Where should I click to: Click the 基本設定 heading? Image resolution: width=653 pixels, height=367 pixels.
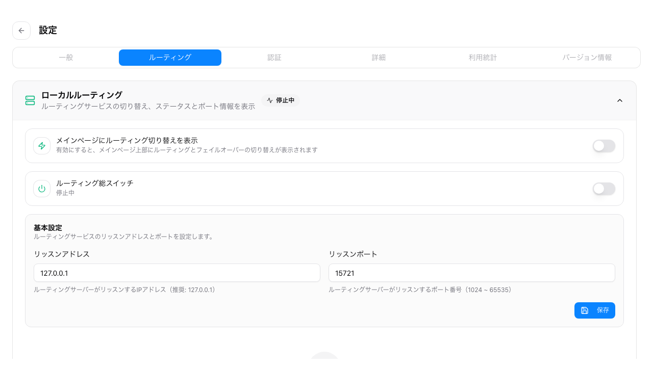tap(47, 227)
